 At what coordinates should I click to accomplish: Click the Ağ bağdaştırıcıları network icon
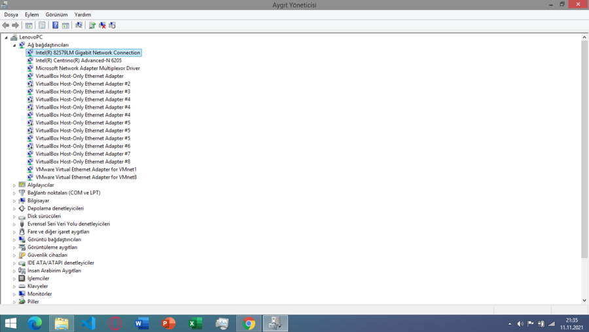(22, 45)
